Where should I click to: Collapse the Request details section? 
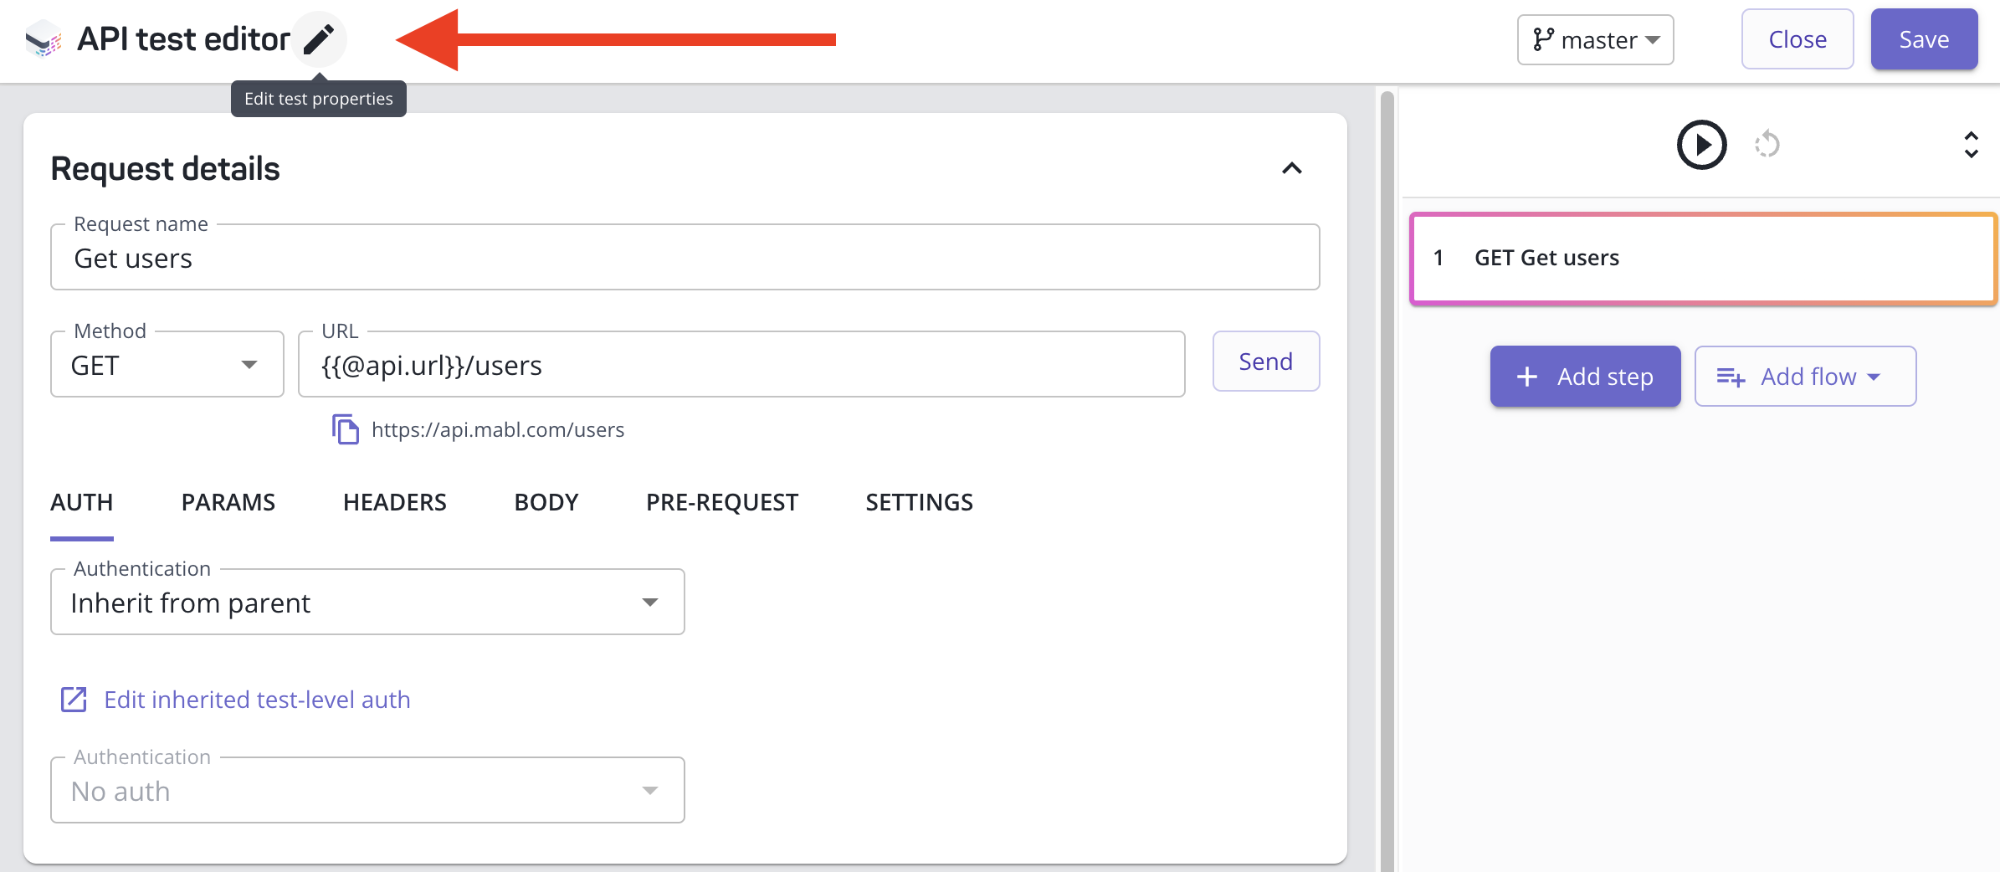[x=1292, y=168]
